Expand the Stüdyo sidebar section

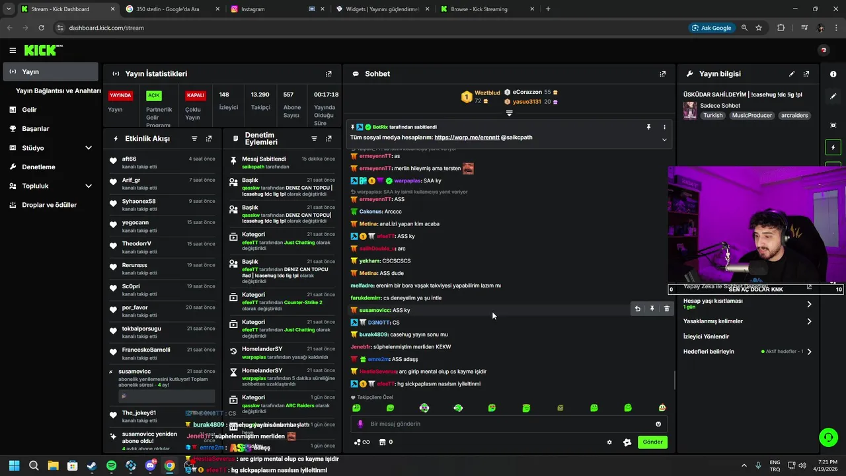[89, 148]
